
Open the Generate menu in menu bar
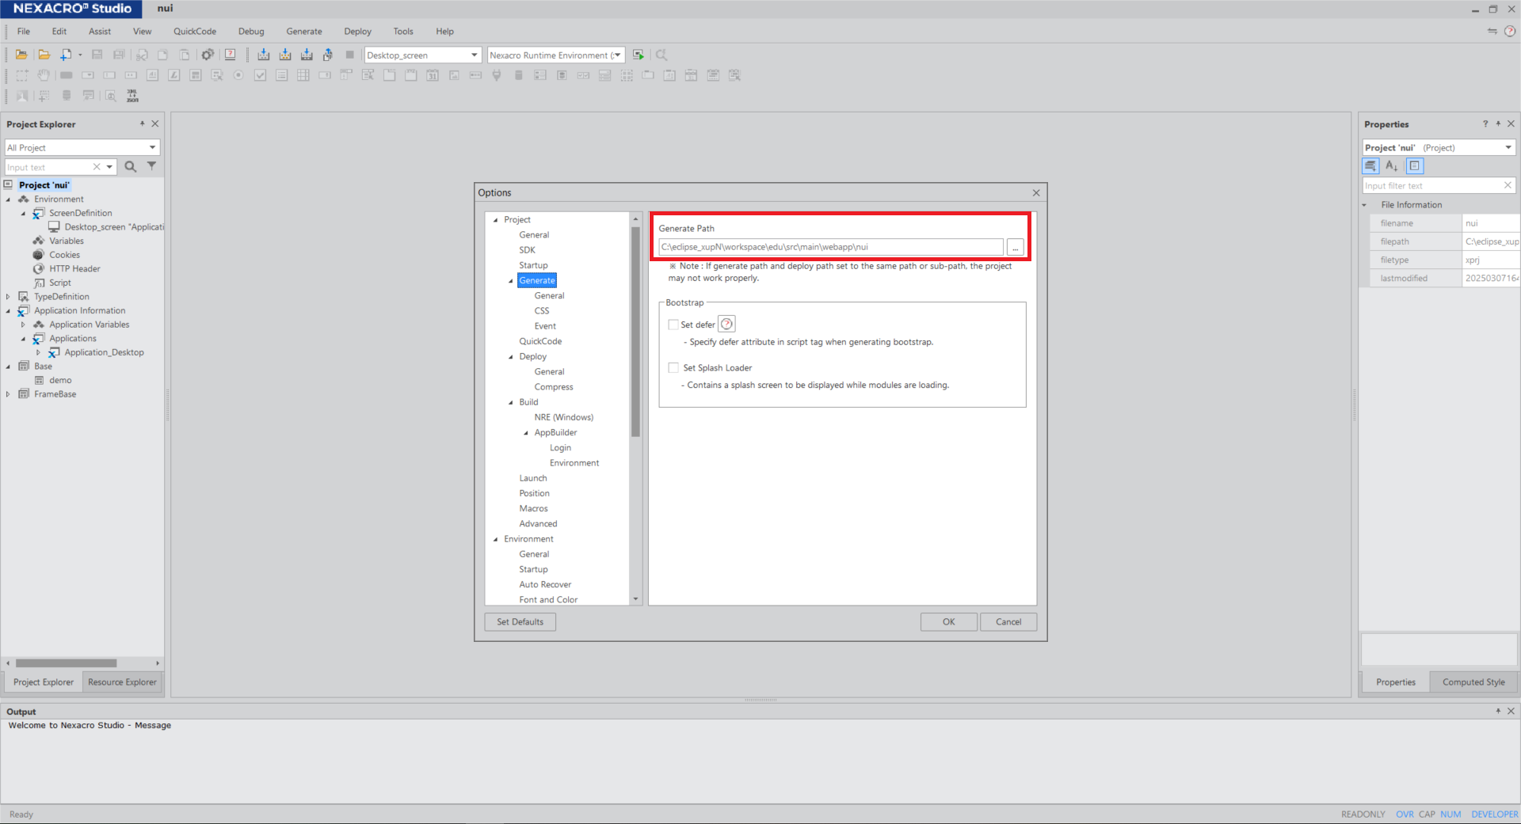(303, 32)
